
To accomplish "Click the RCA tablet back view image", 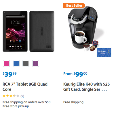I will pyautogui.click(x=42, y=31).
